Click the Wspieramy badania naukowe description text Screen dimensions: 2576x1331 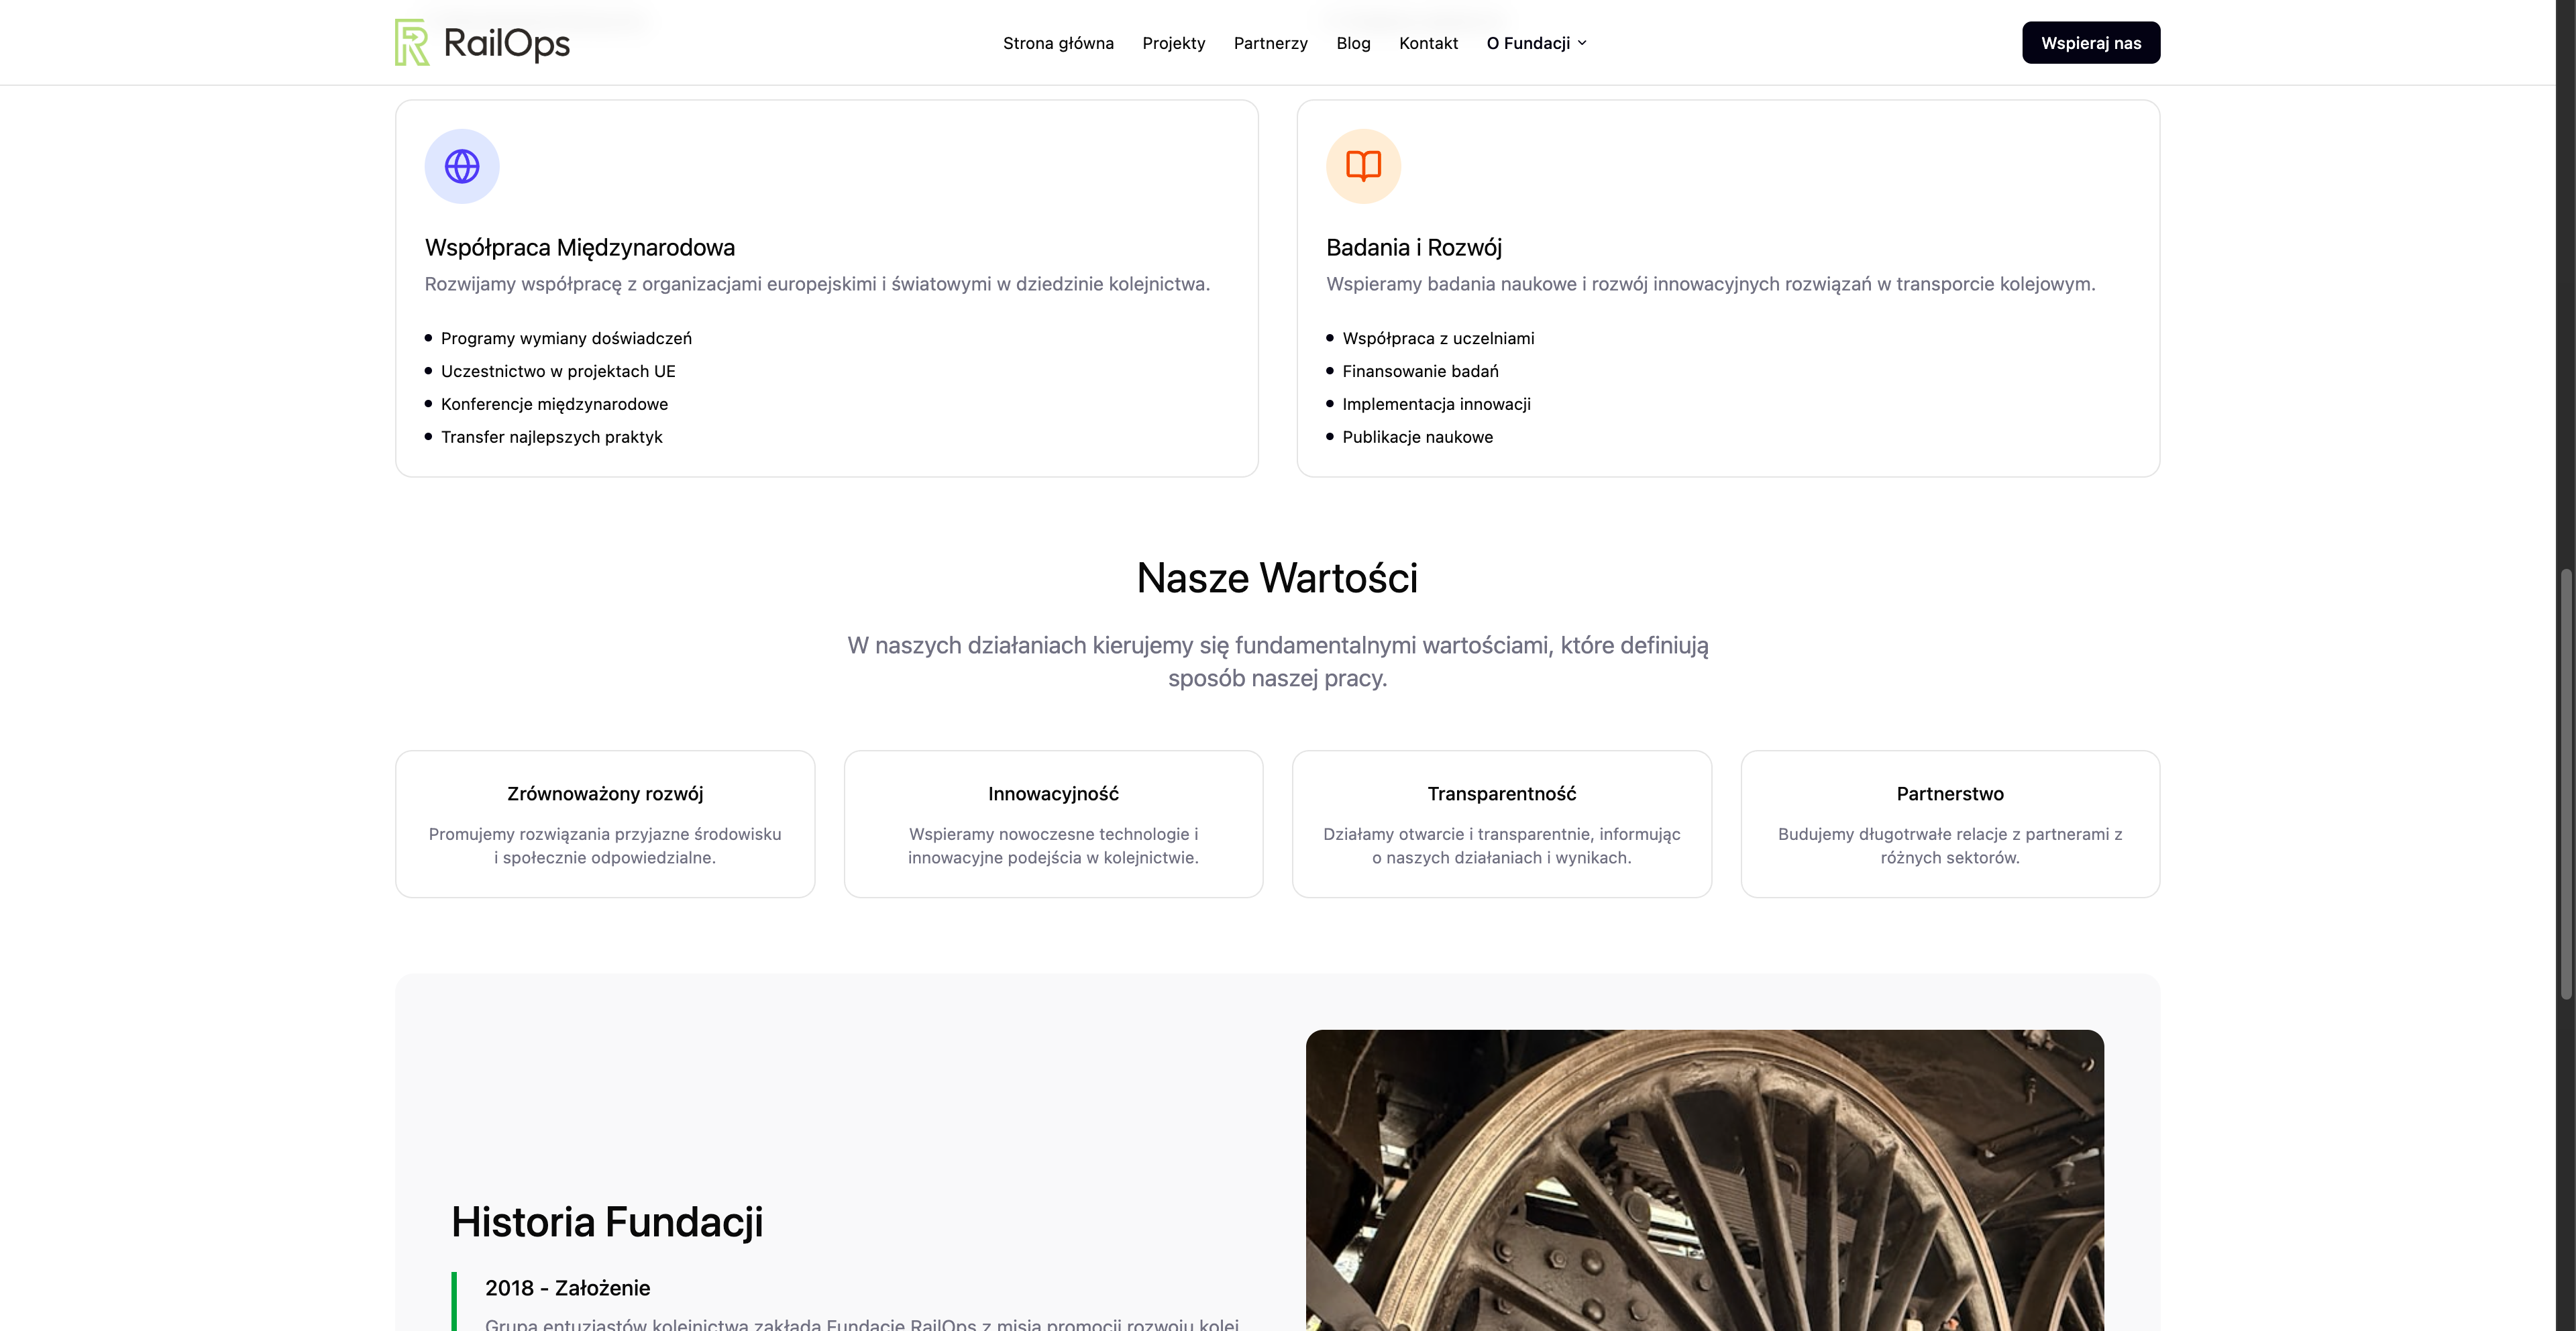[x=1710, y=284]
